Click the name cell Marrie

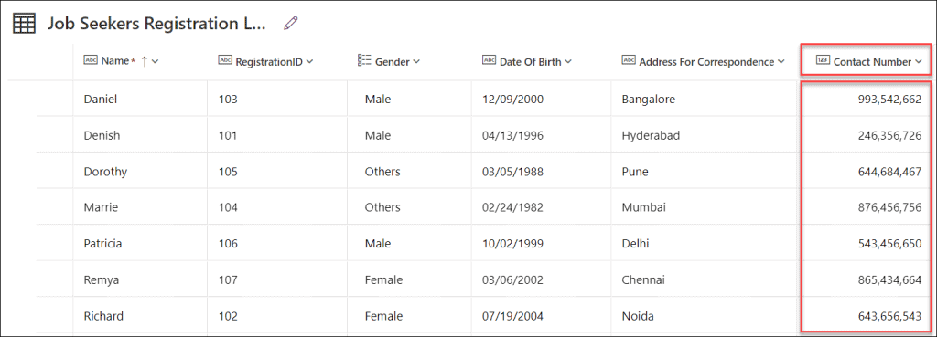click(x=101, y=207)
